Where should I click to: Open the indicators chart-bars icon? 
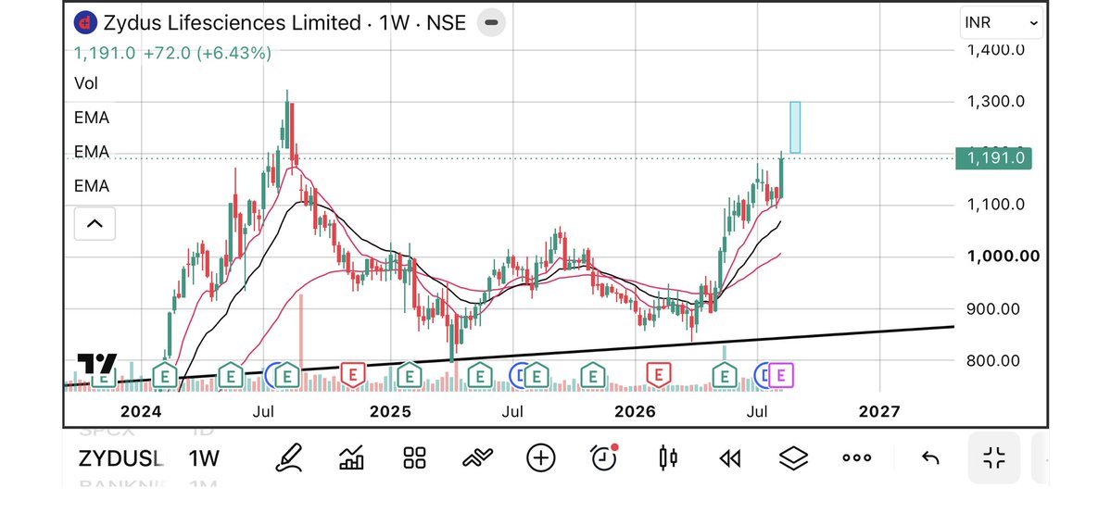352,457
